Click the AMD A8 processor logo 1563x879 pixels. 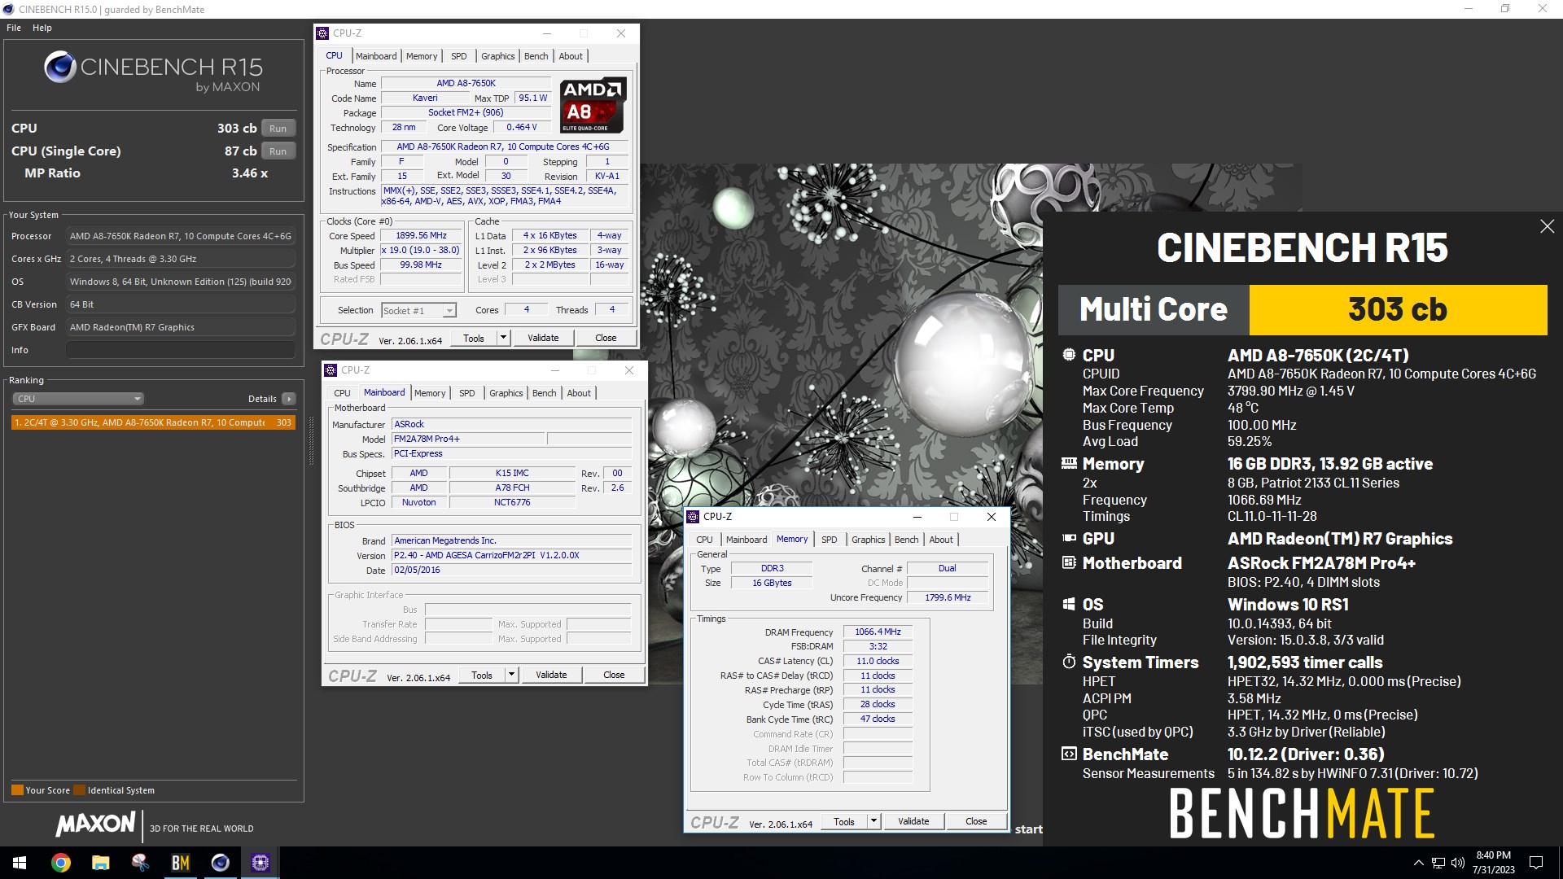coord(593,105)
